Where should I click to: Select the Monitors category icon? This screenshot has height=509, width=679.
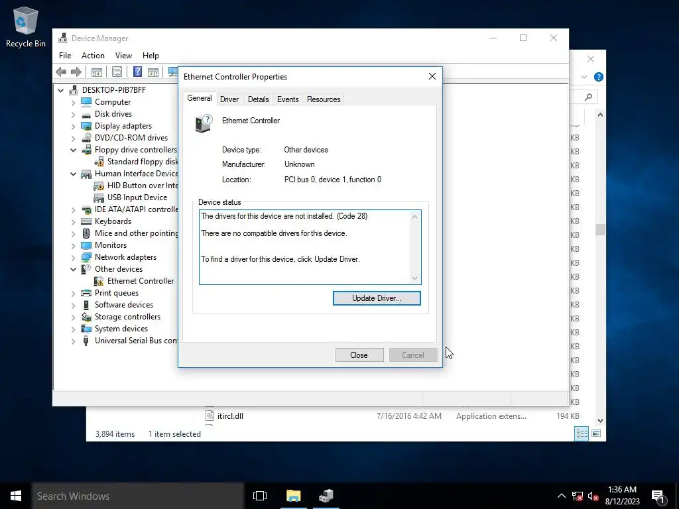click(x=86, y=245)
